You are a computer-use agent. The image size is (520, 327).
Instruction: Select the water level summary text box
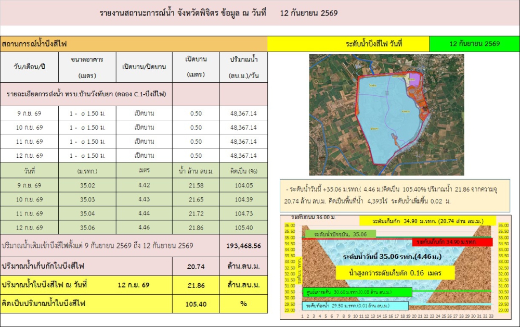coord(395,196)
